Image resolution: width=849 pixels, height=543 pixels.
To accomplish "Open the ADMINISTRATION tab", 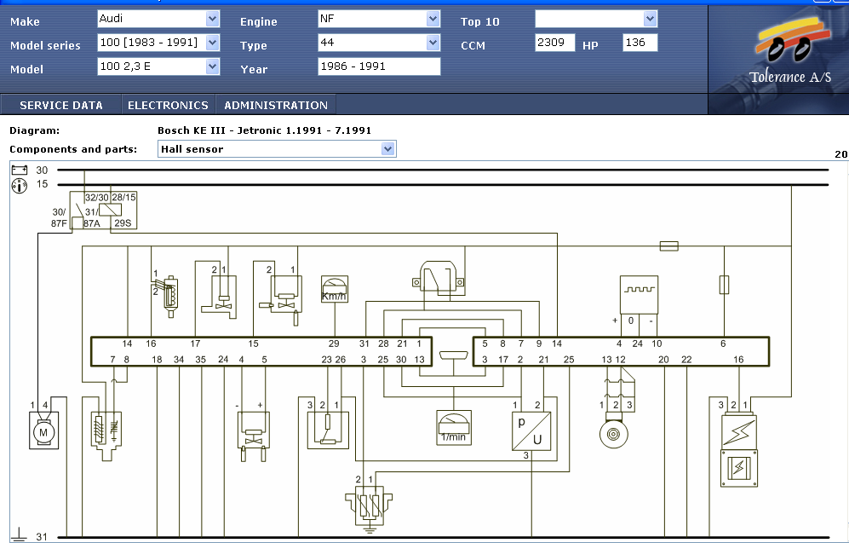I will click(276, 105).
